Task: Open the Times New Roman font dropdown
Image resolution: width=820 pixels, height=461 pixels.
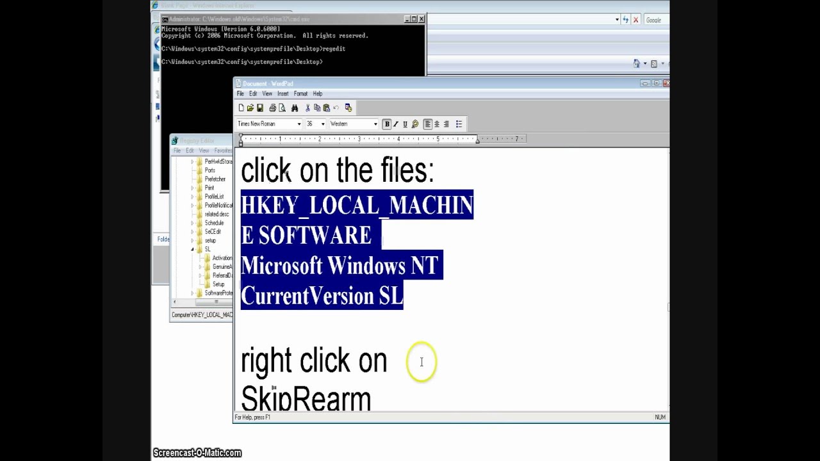Action: click(x=299, y=124)
